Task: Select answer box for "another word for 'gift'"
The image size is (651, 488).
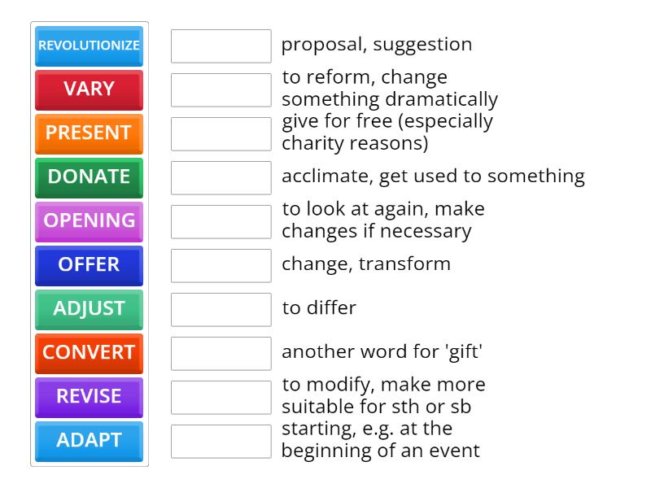Action: [x=221, y=354]
